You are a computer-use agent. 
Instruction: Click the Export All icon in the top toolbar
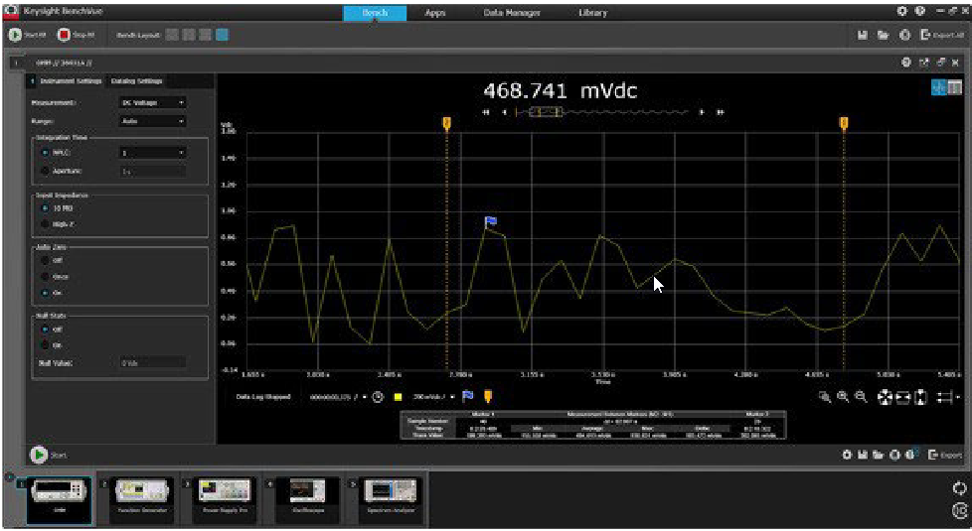925,35
